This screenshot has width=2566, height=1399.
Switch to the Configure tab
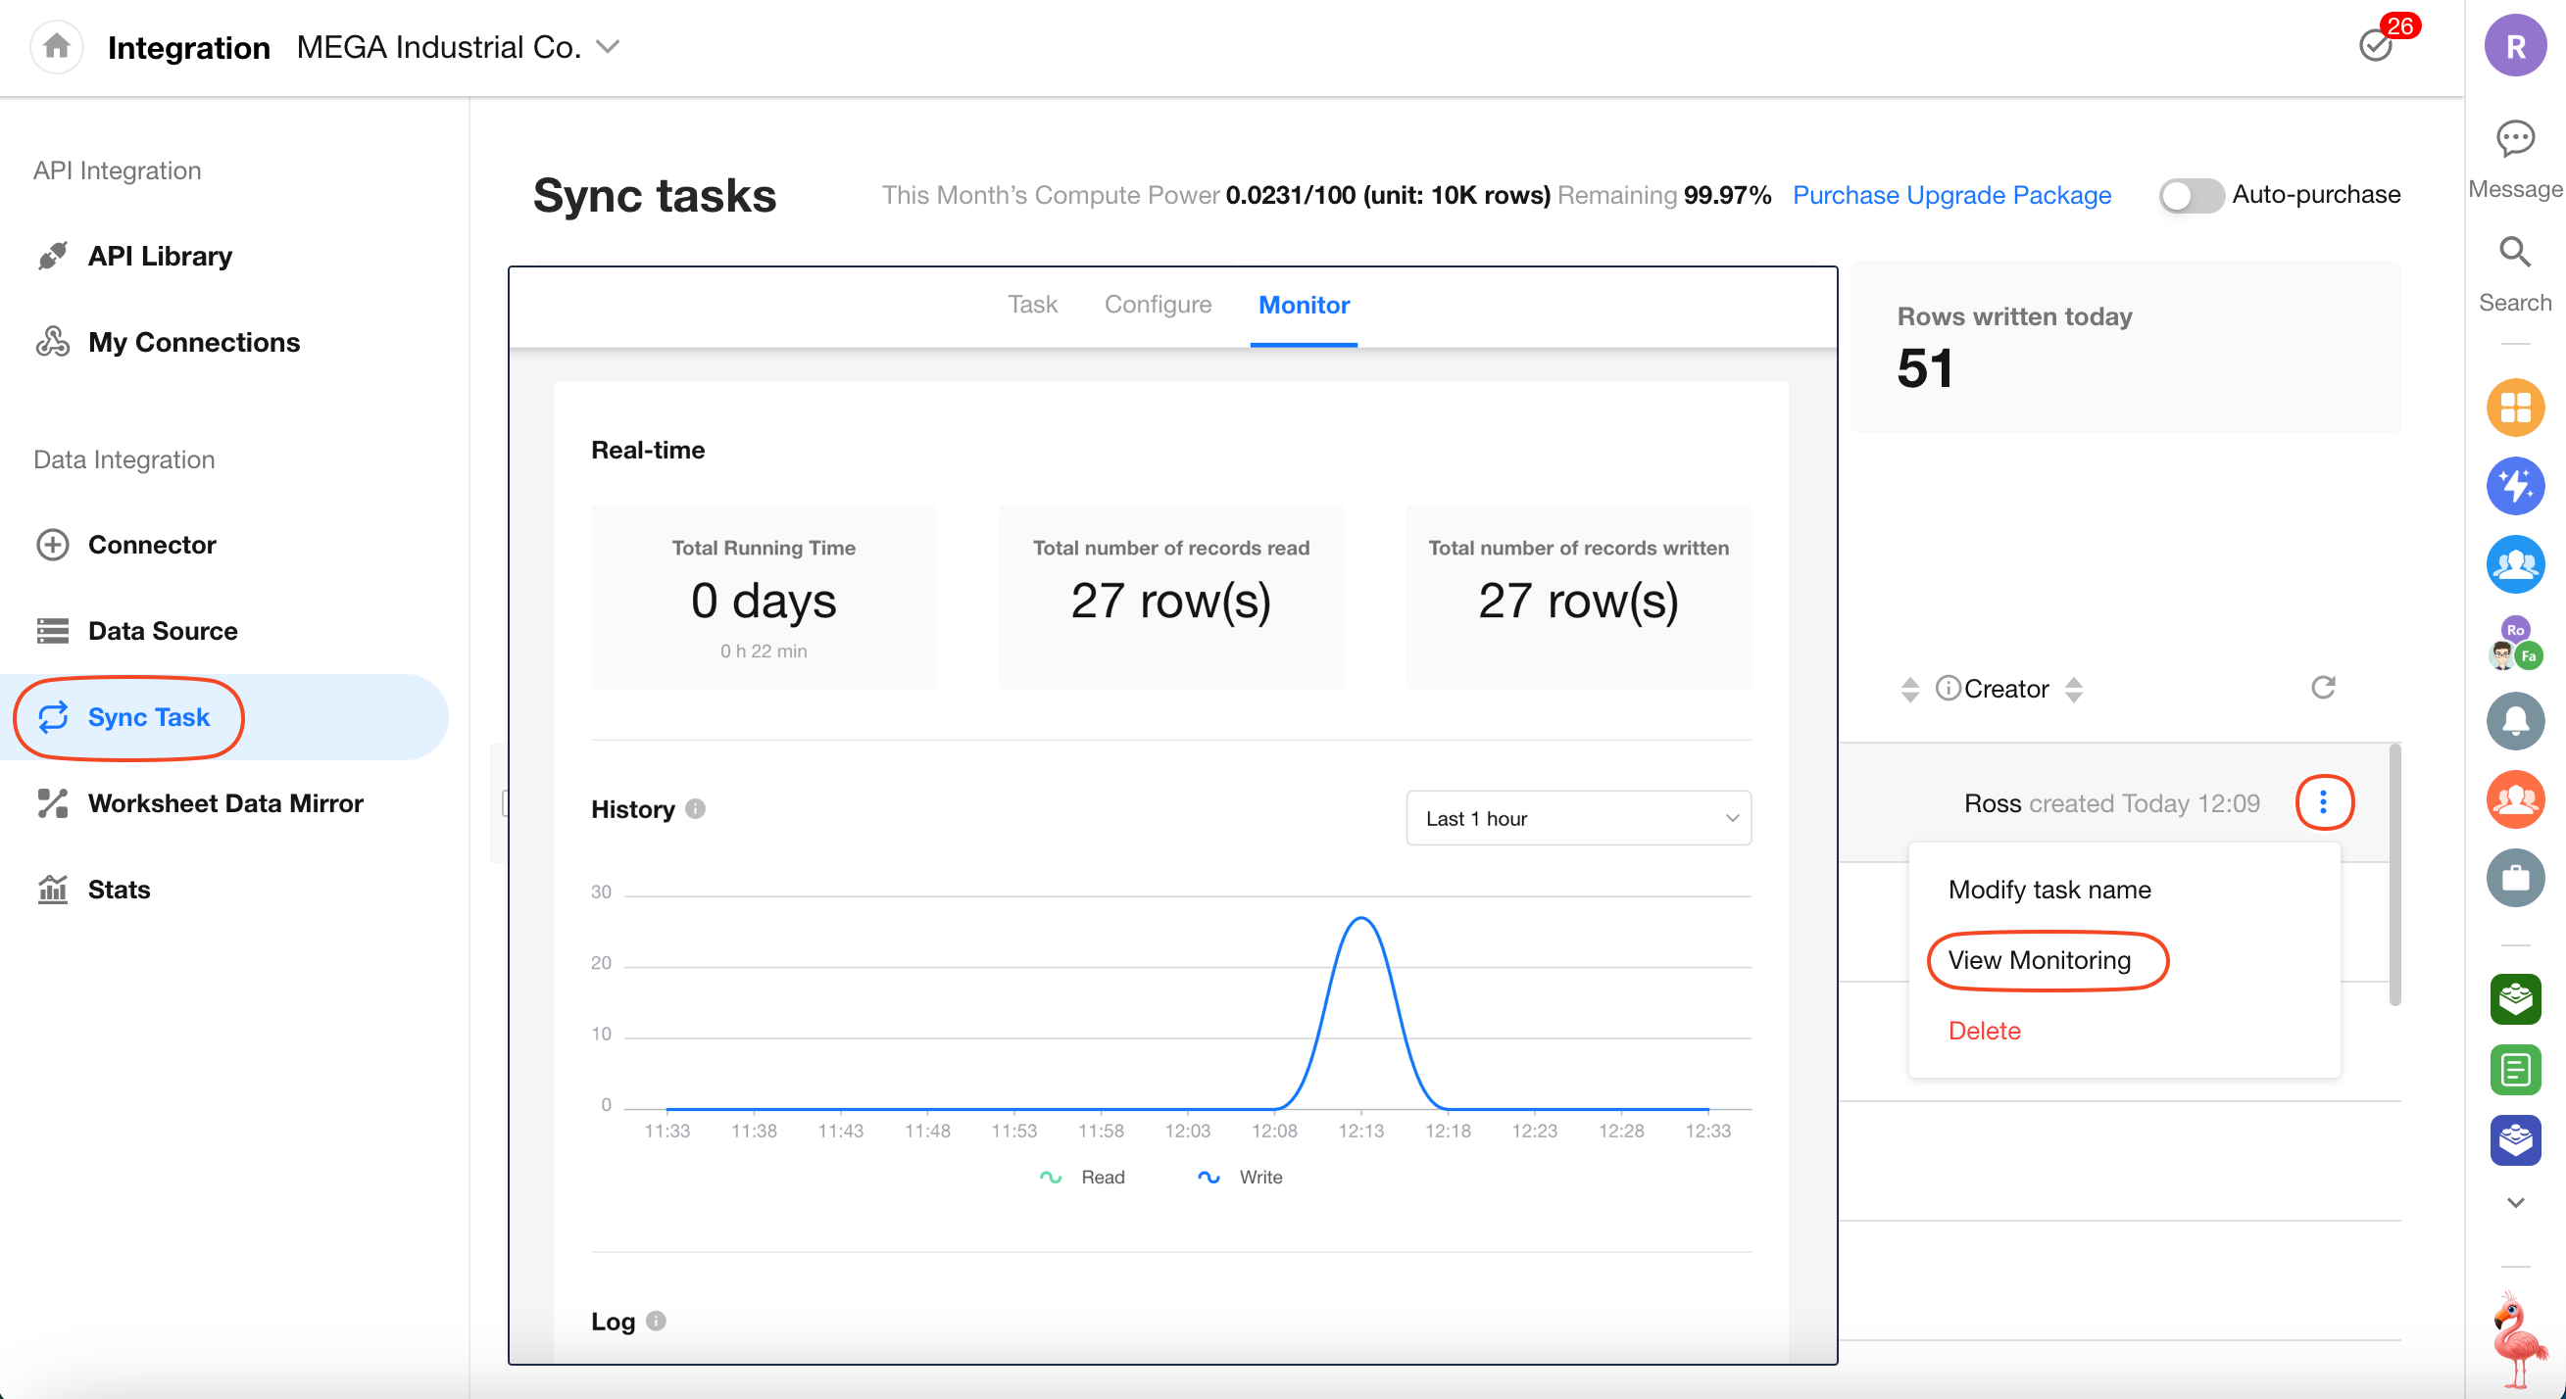(1158, 305)
